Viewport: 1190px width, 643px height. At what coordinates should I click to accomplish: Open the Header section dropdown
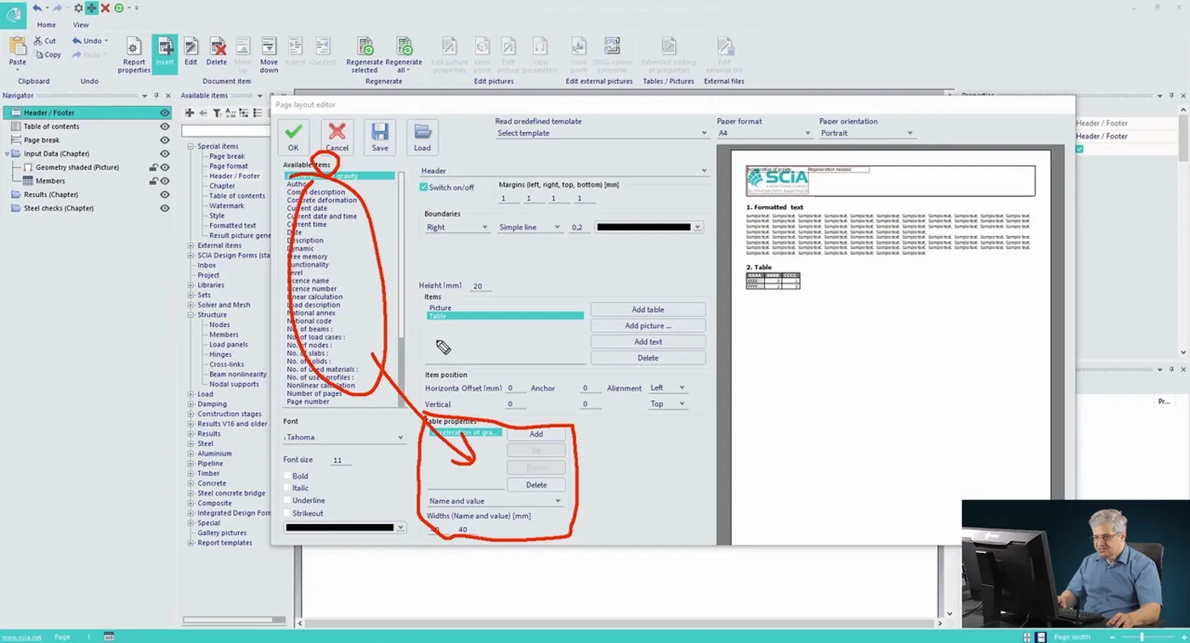[x=564, y=171]
